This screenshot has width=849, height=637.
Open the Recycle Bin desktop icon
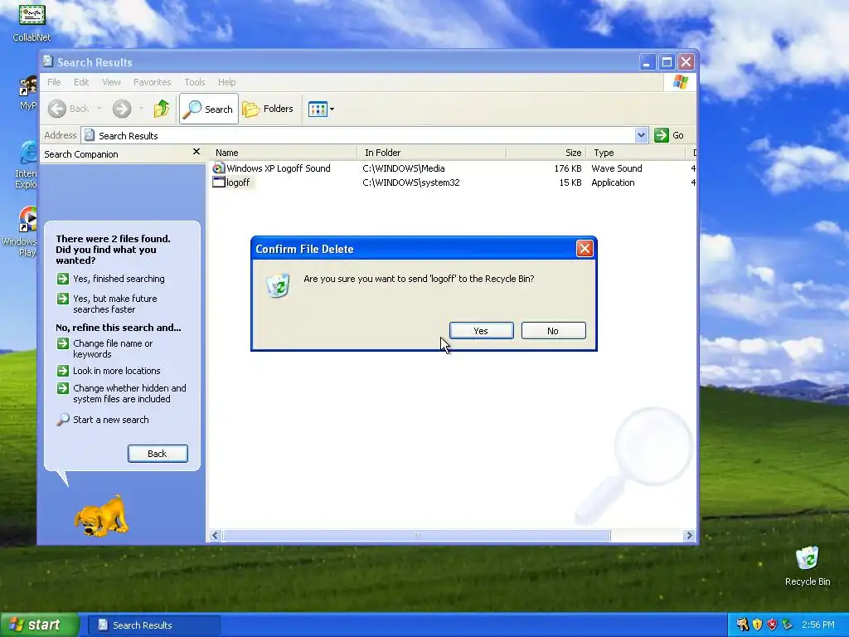[808, 566]
